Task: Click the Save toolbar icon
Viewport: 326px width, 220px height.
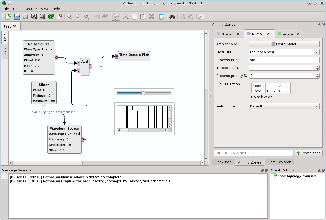Action: point(25,17)
